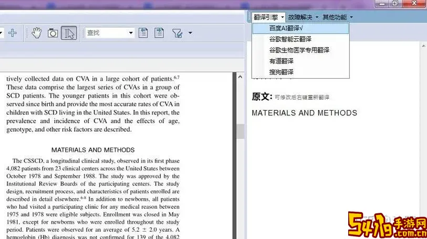Choose the text Select cursor tool
Viewport: 427px width, 239px height.
(x=69, y=33)
